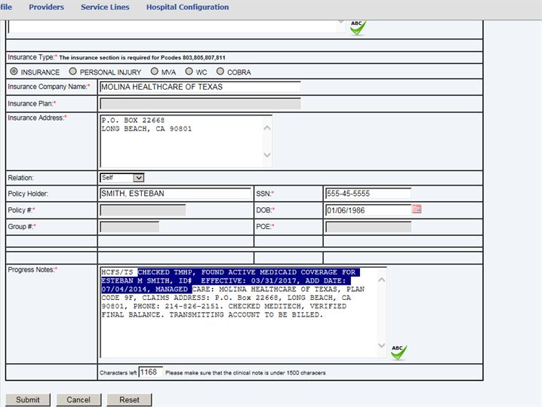Pick the COBRA radio option
The width and height of the screenshot is (542, 407).
click(220, 72)
